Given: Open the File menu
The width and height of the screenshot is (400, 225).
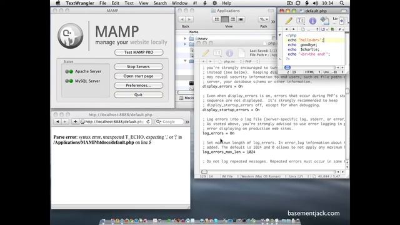Looking at the screenshot, I should pos(102,3).
